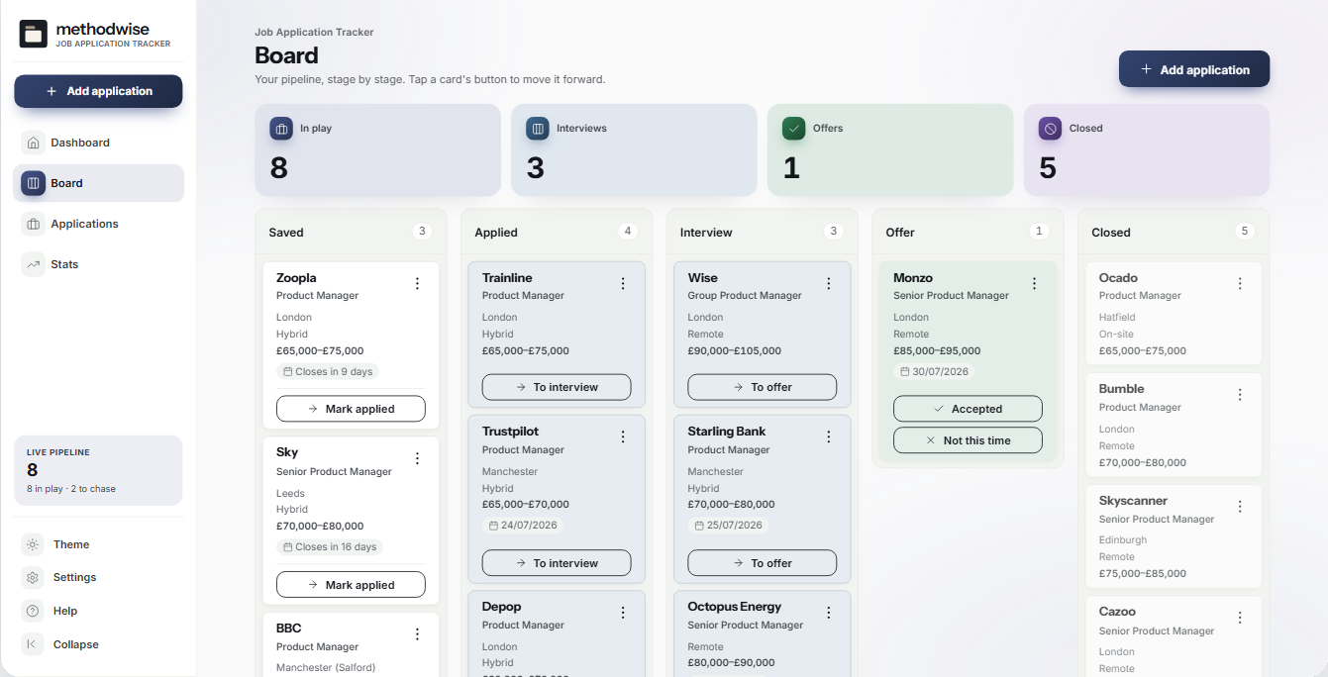Viewport: 1328px width, 677px height.
Task: Click the Closed count 5
Action: pos(1048,168)
